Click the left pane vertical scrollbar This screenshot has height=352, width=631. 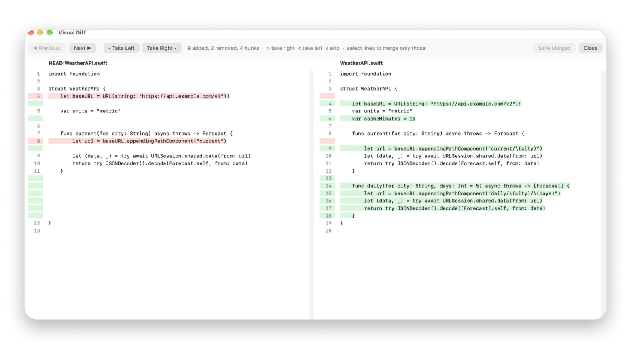click(x=311, y=195)
